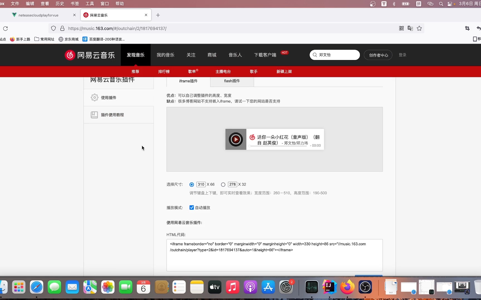Open 商城 in top navigation
This screenshot has width=481, height=300.
[x=212, y=55]
